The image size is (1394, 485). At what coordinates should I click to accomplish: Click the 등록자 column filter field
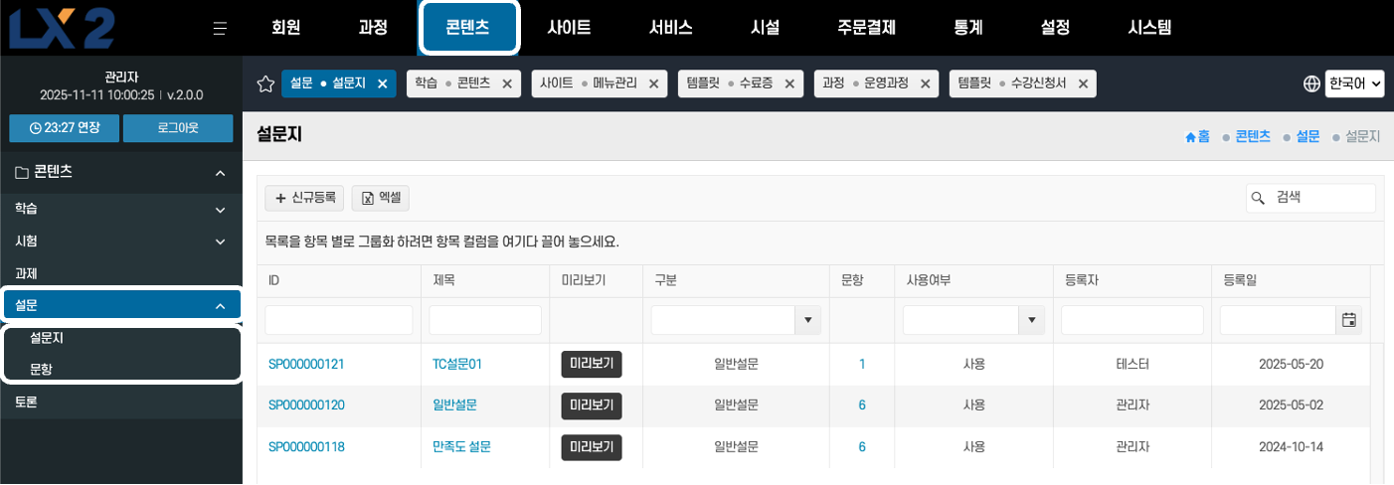pyautogui.click(x=1132, y=320)
